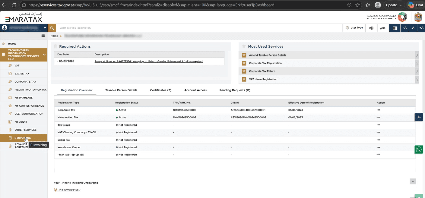Open Corporate Tax Return service
The image size is (425, 198).
tap(262, 71)
